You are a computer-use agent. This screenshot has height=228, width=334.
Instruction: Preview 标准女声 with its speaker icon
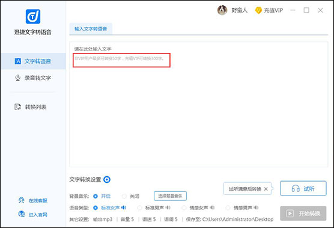pyautogui.click(x=124, y=208)
